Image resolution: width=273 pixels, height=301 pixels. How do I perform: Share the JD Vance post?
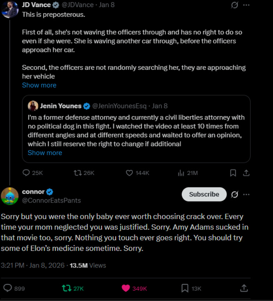click(x=247, y=173)
